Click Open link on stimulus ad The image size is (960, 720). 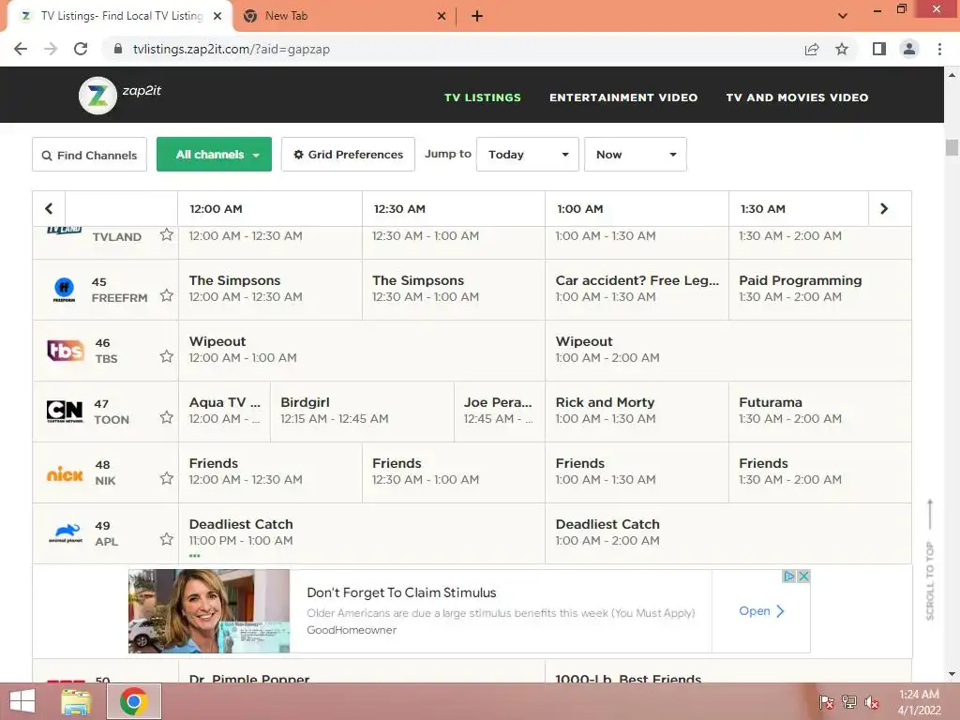tap(761, 611)
